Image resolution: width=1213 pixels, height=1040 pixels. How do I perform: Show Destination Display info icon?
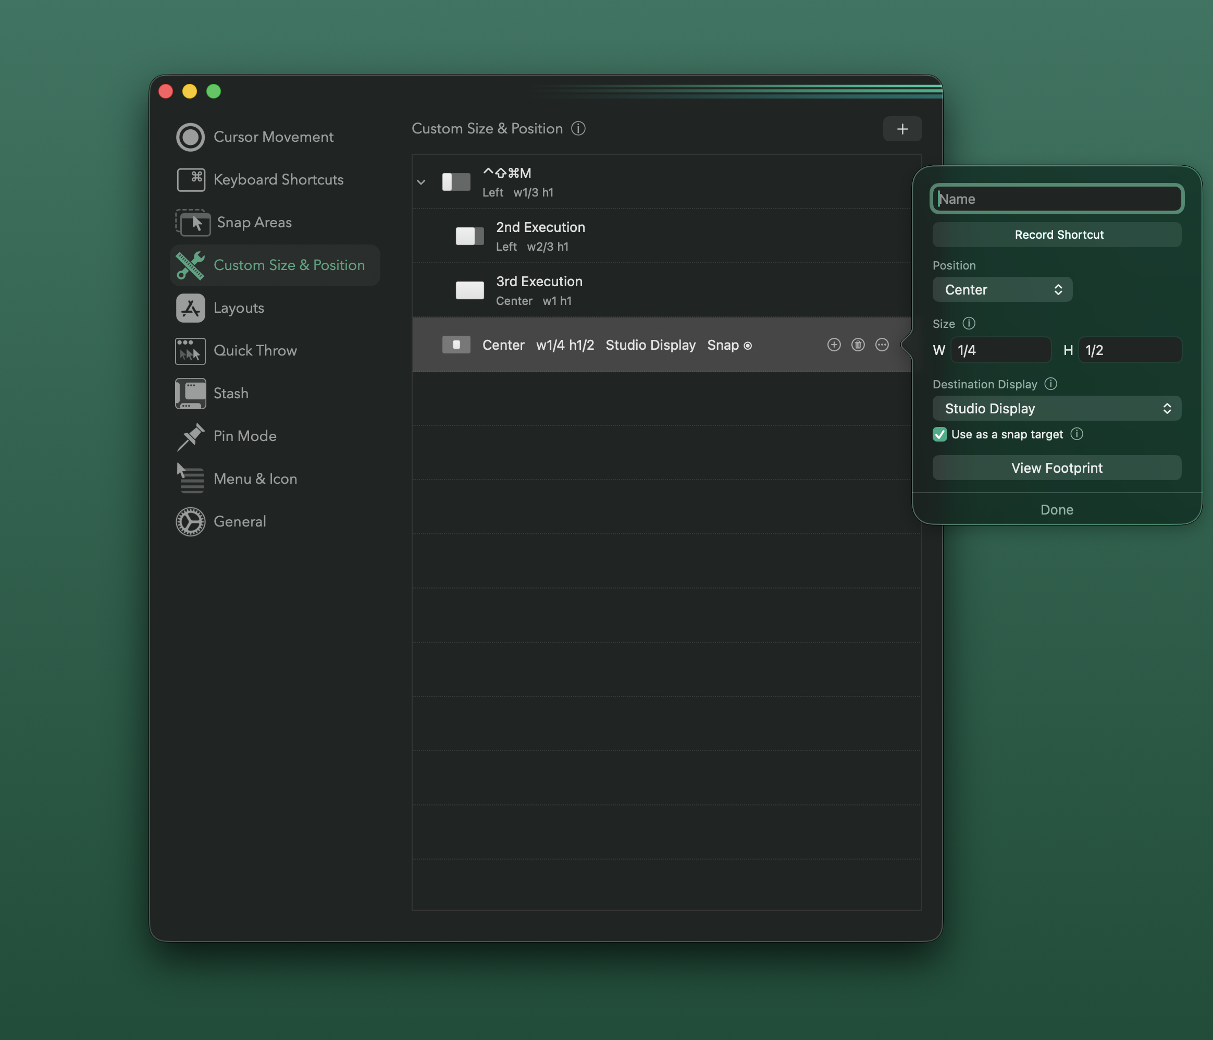click(x=1051, y=384)
